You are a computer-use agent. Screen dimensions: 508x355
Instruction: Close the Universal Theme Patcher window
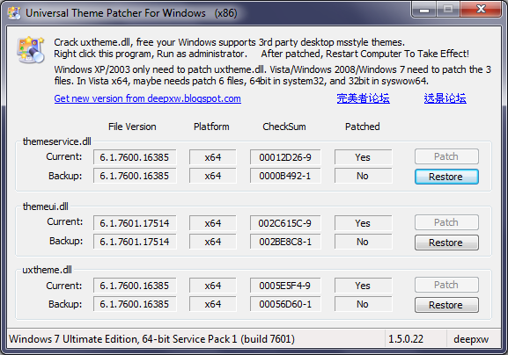click(481, 9)
